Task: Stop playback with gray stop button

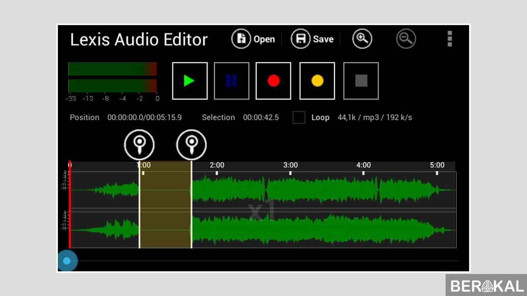Action: [361, 81]
